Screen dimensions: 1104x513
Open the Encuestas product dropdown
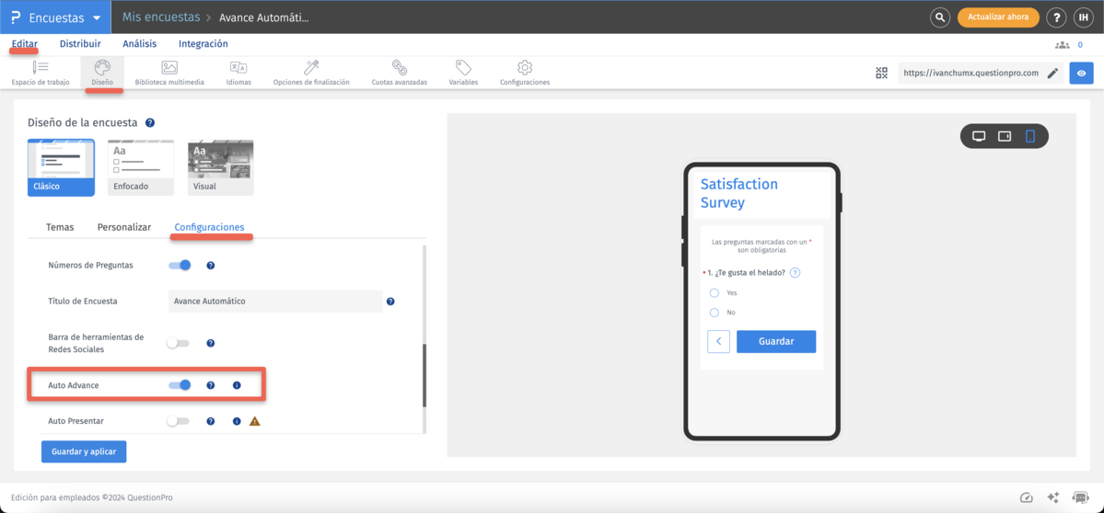click(55, 17)
